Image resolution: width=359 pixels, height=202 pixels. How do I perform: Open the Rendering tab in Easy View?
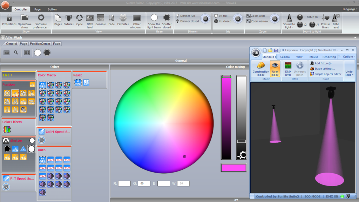(329, 57)
